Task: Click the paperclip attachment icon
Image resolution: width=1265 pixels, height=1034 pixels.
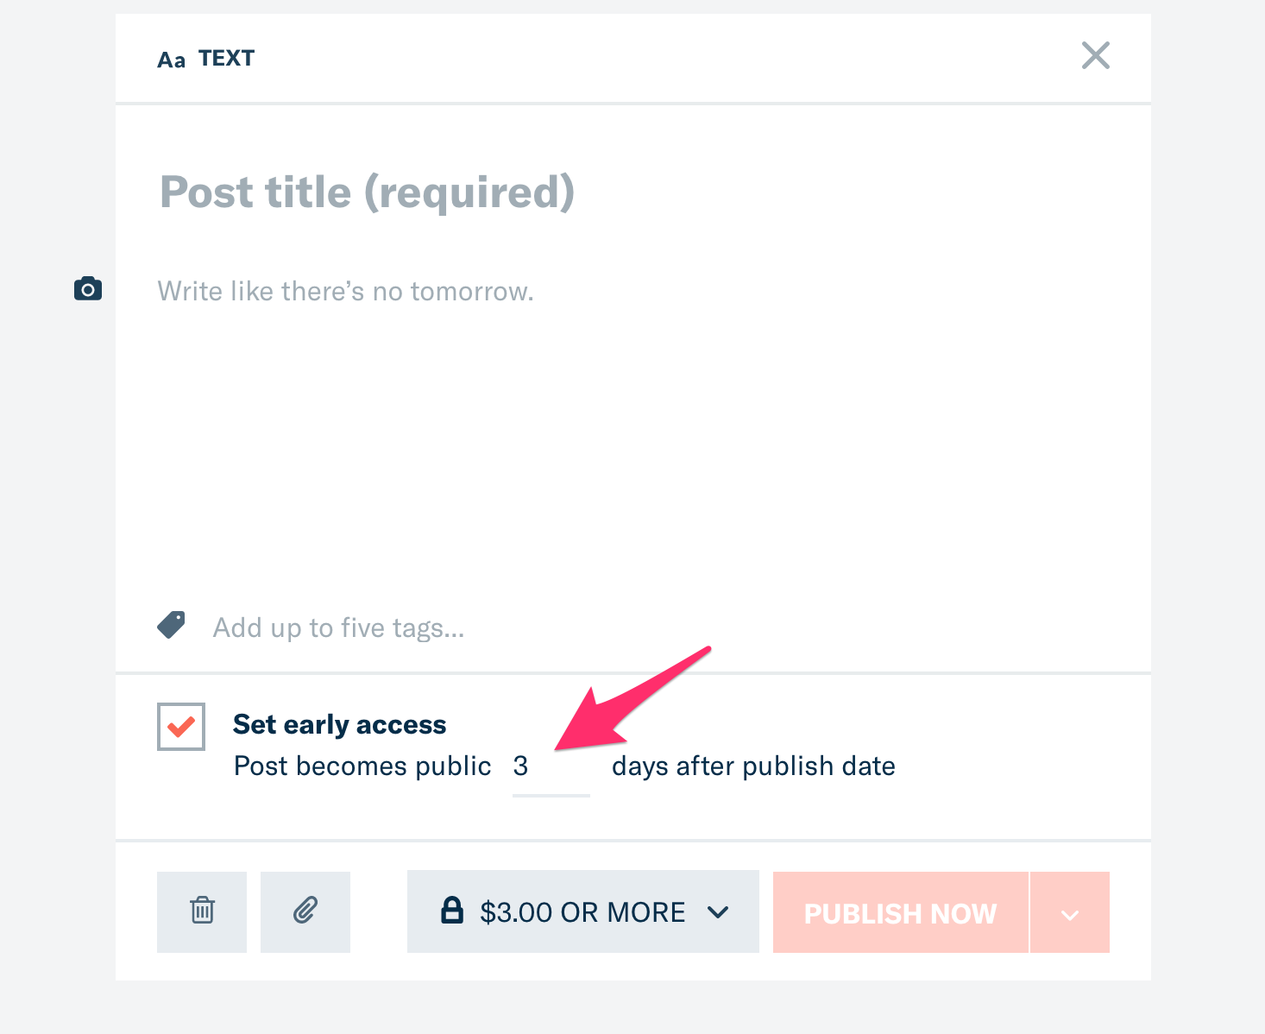Action: (305, 911)
